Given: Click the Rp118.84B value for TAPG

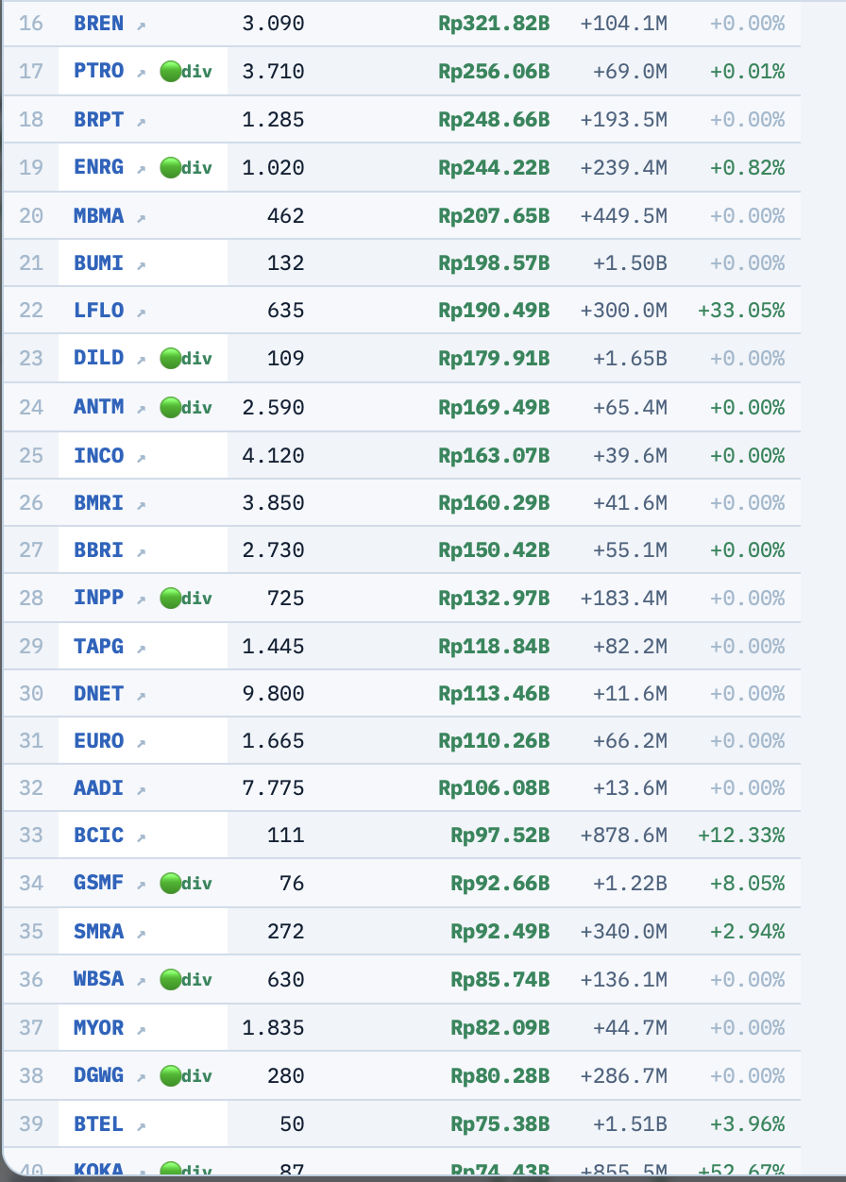Looking at the screenshot, I should [494, 647].
